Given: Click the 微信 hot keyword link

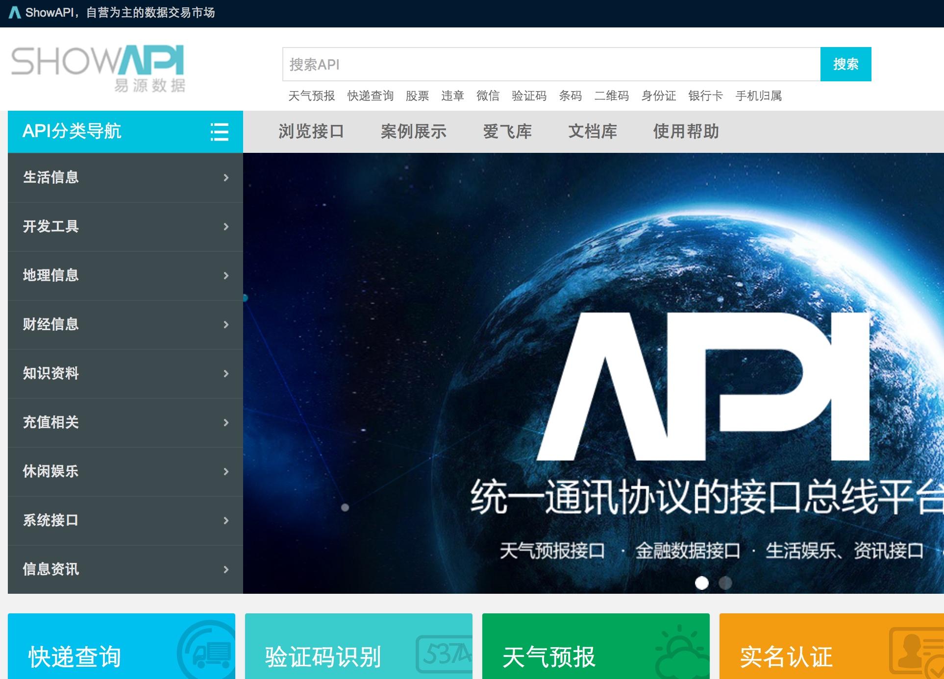Looking at the screenshot, I should coord(488,96).
